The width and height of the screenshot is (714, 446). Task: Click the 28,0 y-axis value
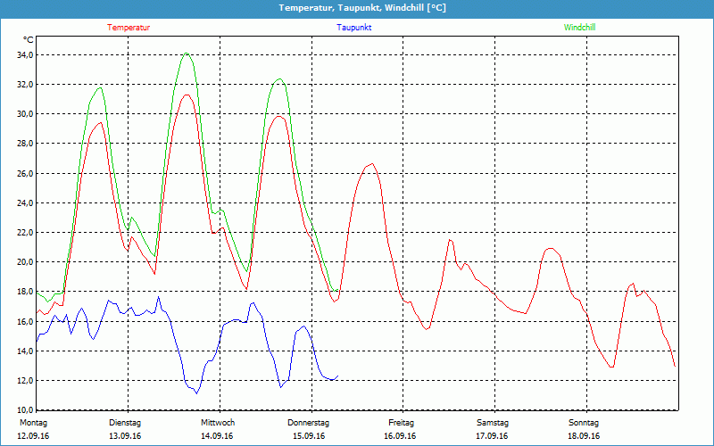click(x=25, y=144)
